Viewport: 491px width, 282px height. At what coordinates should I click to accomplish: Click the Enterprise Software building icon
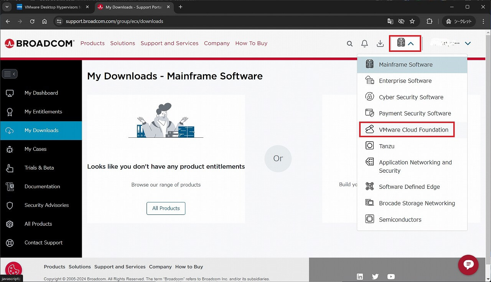(x=369, y=80)
